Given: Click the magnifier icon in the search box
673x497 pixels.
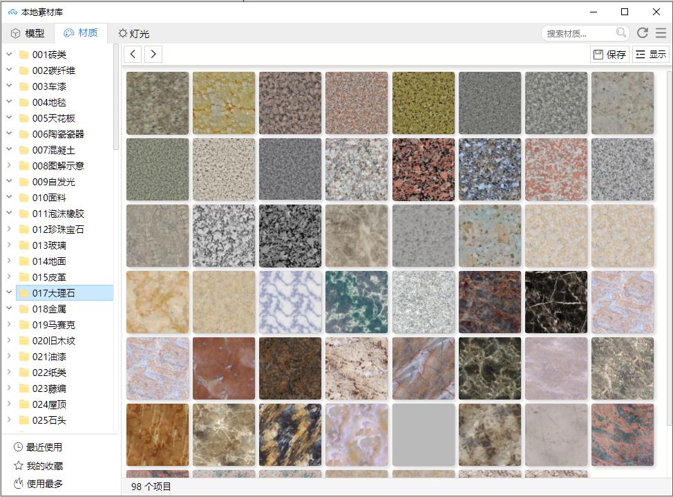Looking at the screenshot, I should [620, 32].
